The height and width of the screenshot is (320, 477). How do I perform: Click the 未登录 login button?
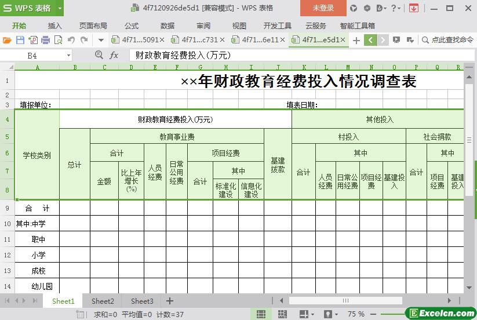[x=323, y=8]
